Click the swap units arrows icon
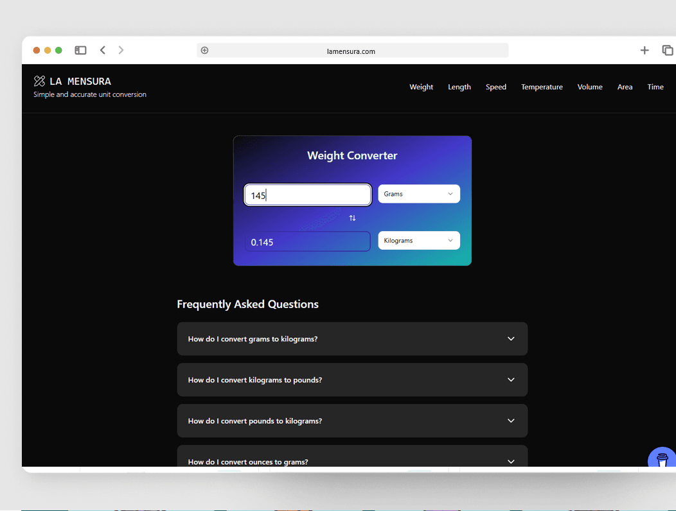 [352, 218]
